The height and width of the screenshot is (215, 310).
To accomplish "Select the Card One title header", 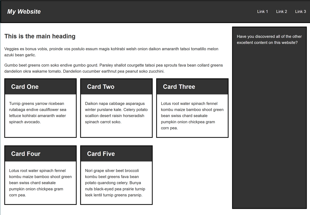I will [25, 87].
